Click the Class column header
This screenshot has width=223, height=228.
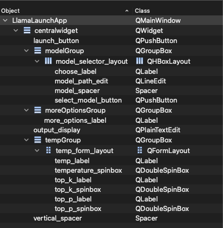[142, 11]
